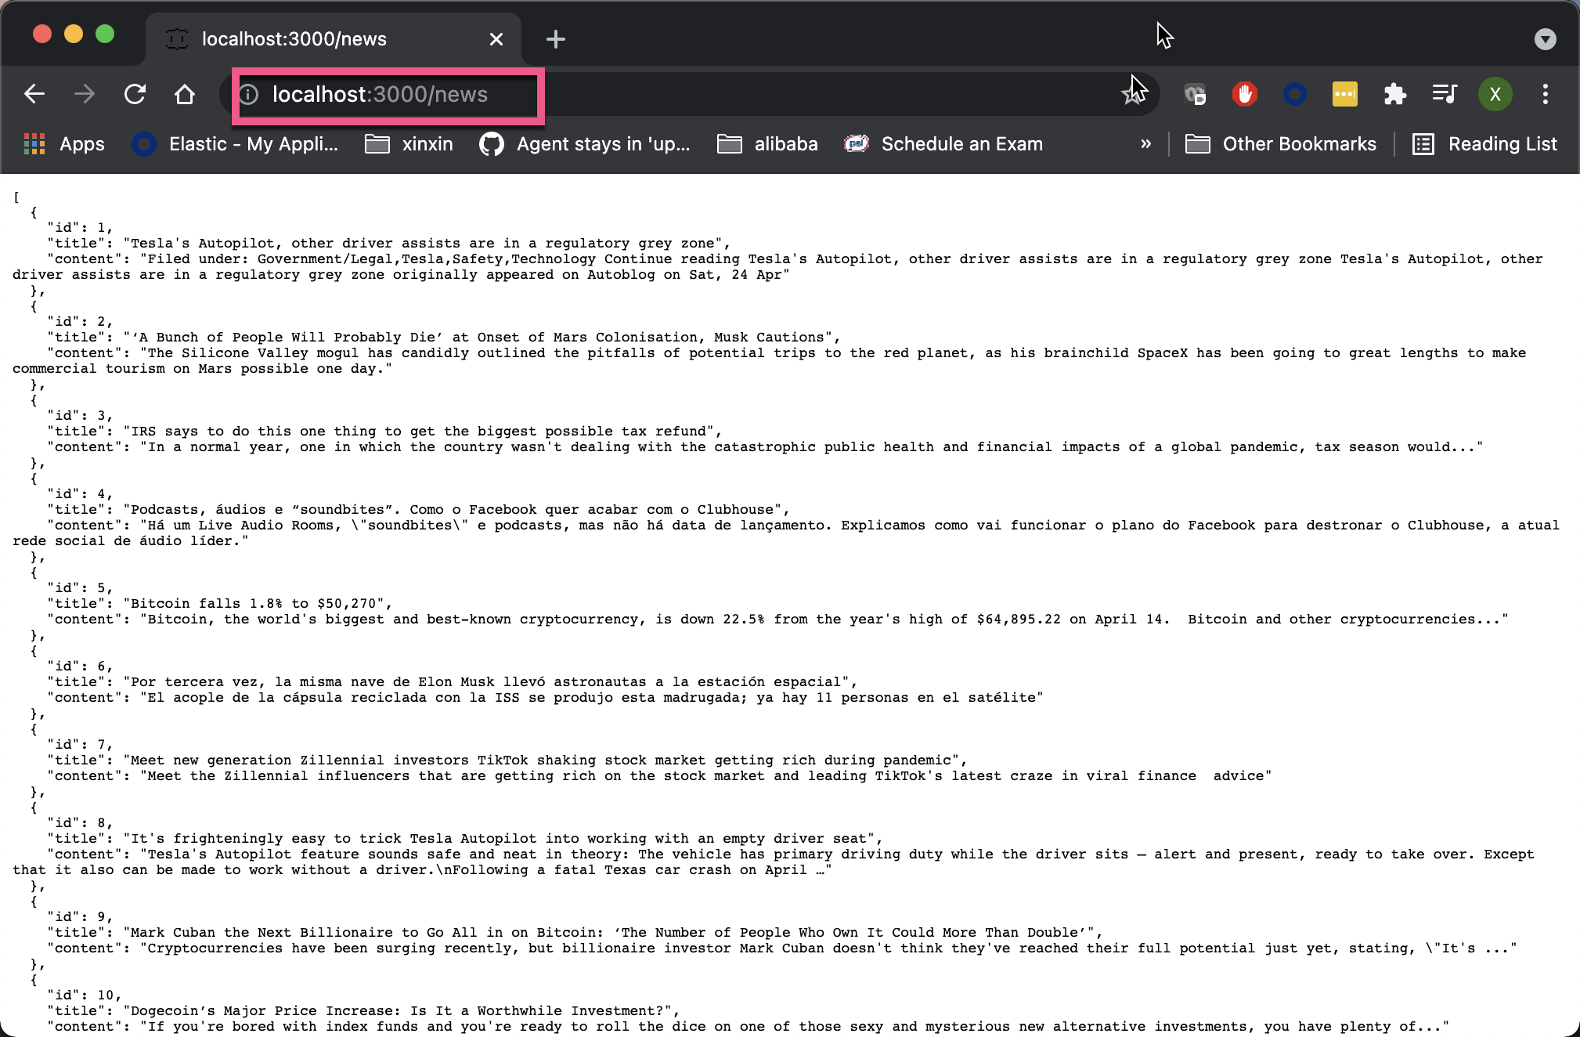Open Chrome's three-dot menu
This screenshot has height=1037, width=1580.
pyautogui.click(x=1545, y=93)
